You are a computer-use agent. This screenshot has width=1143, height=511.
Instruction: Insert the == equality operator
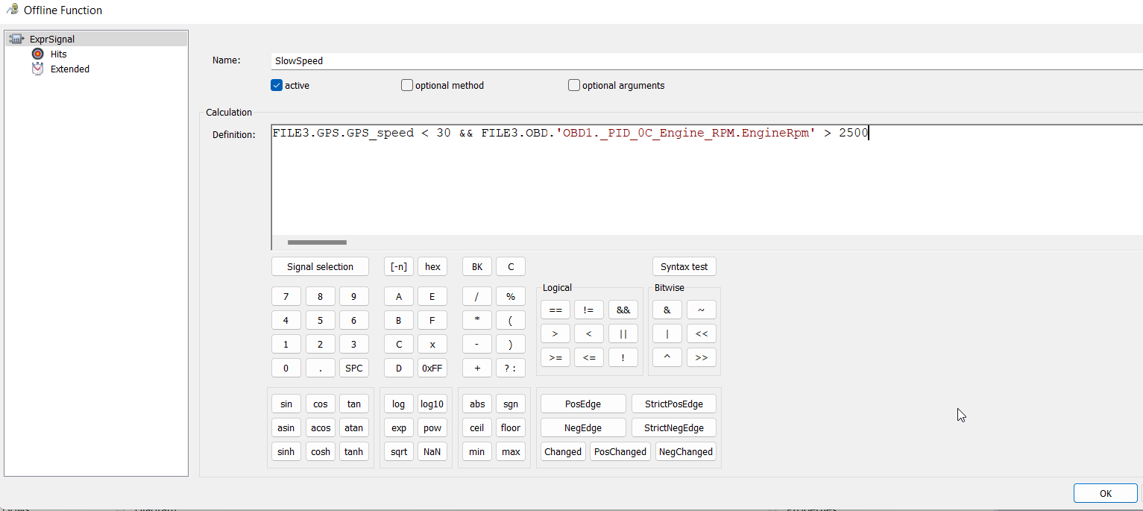[x=555, y=310]
